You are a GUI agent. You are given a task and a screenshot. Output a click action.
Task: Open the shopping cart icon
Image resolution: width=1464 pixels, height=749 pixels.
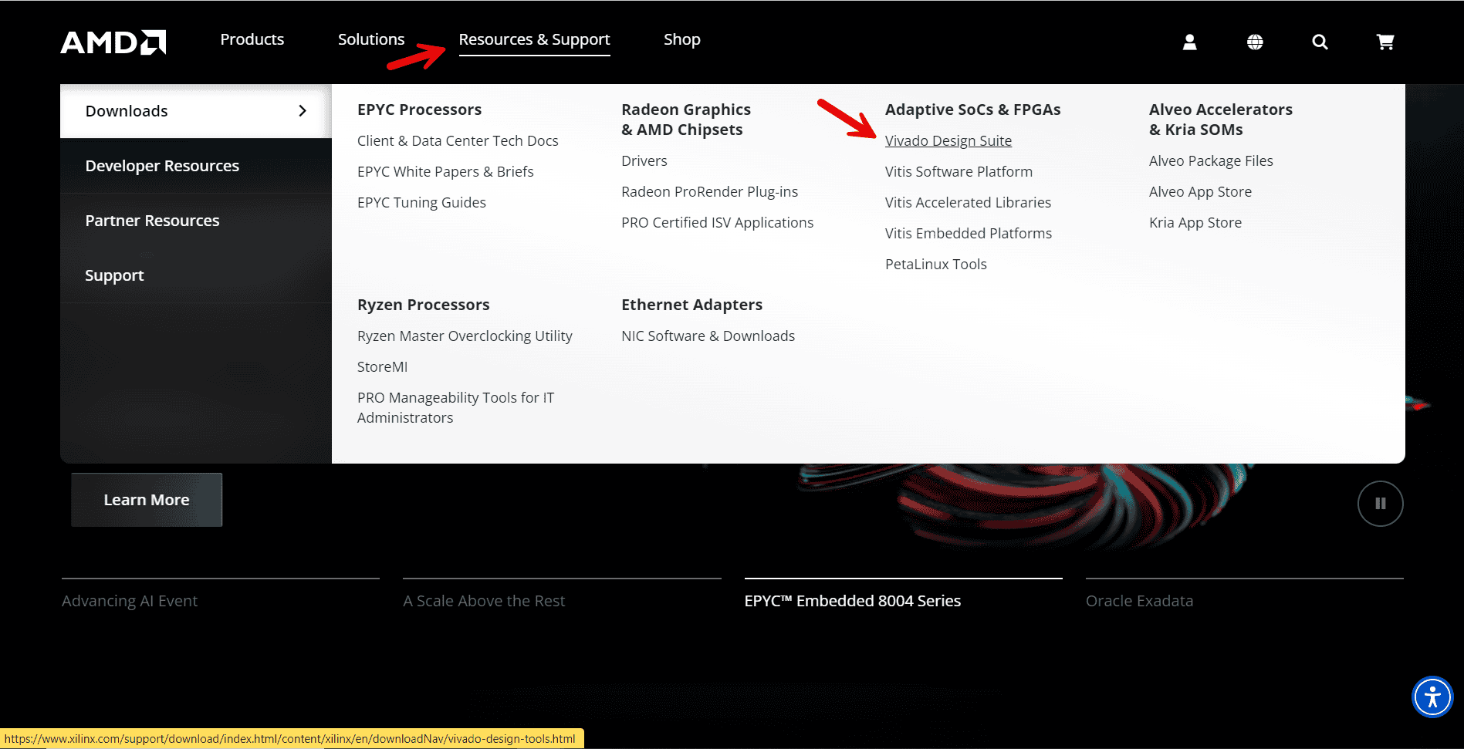(x=1385, y=42)
